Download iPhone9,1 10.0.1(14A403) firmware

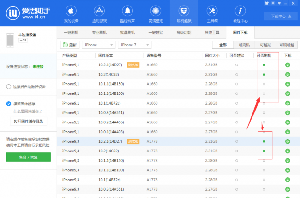[288, 132]
